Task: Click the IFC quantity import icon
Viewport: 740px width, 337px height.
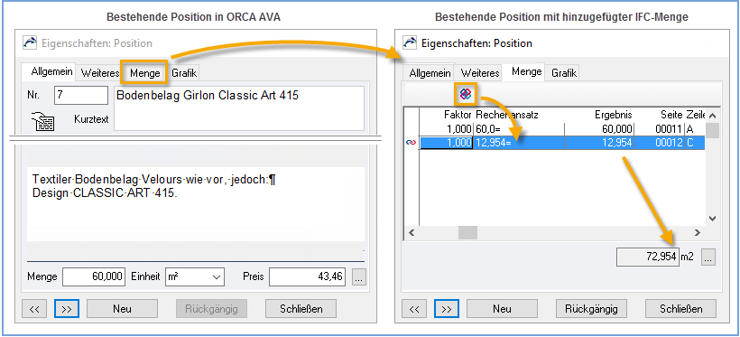Action: point(466,95)
